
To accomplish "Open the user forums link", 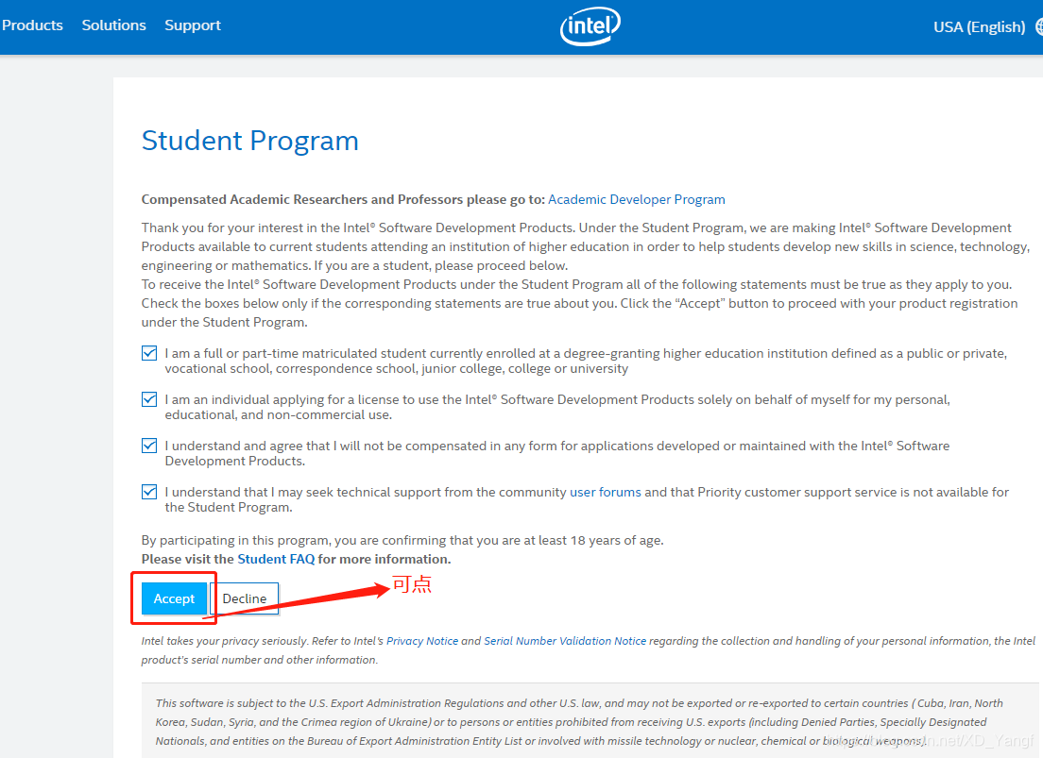I will [606, 492].
